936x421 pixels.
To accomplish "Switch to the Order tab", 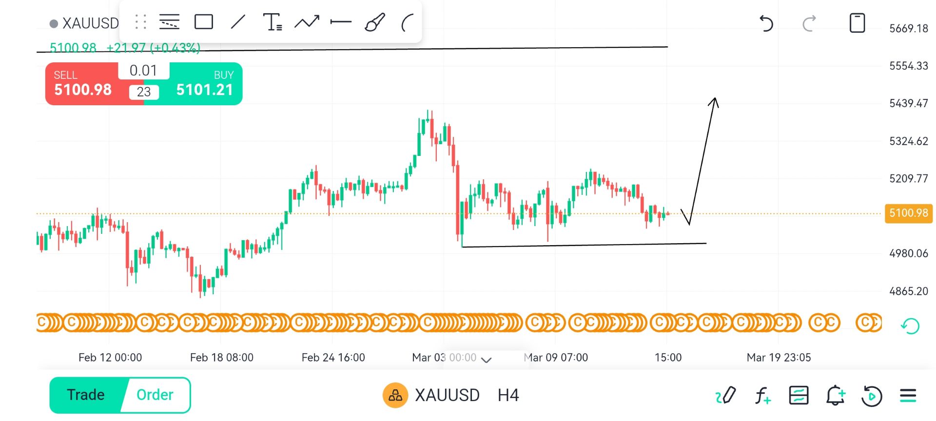I will click(155, 395).
